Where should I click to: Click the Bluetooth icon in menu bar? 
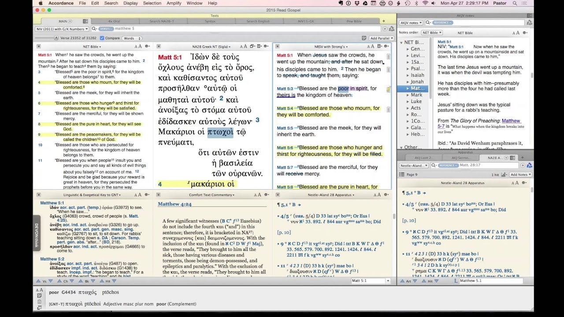pos(416,3)
